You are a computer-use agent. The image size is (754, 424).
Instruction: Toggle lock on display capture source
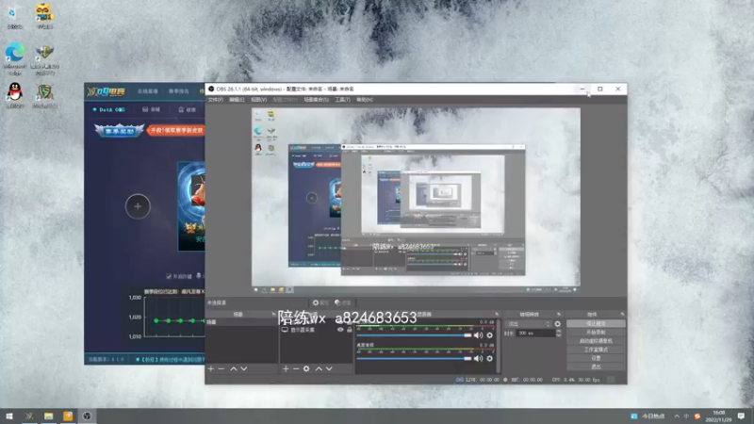tap(350, 330)
